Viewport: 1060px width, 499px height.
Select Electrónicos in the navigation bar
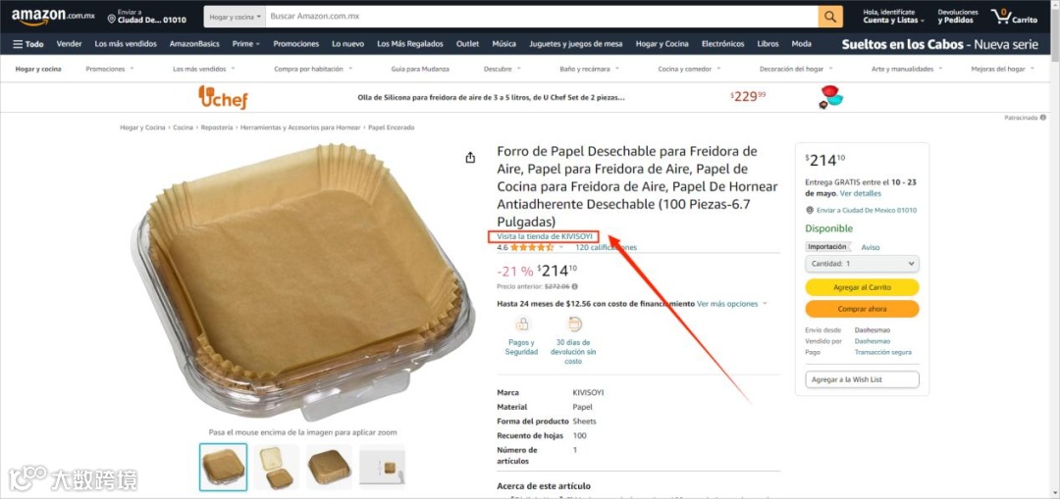coord(722,44)
